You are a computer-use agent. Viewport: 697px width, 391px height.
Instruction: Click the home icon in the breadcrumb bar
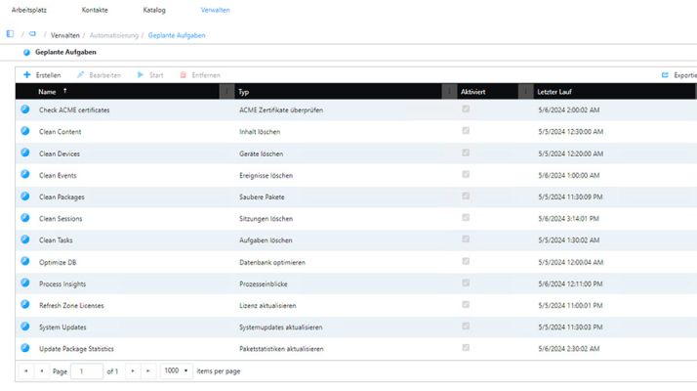tap(32, 34)
